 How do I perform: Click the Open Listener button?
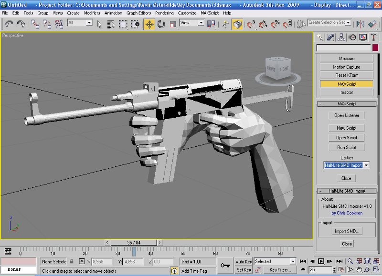tap(347, 115)
